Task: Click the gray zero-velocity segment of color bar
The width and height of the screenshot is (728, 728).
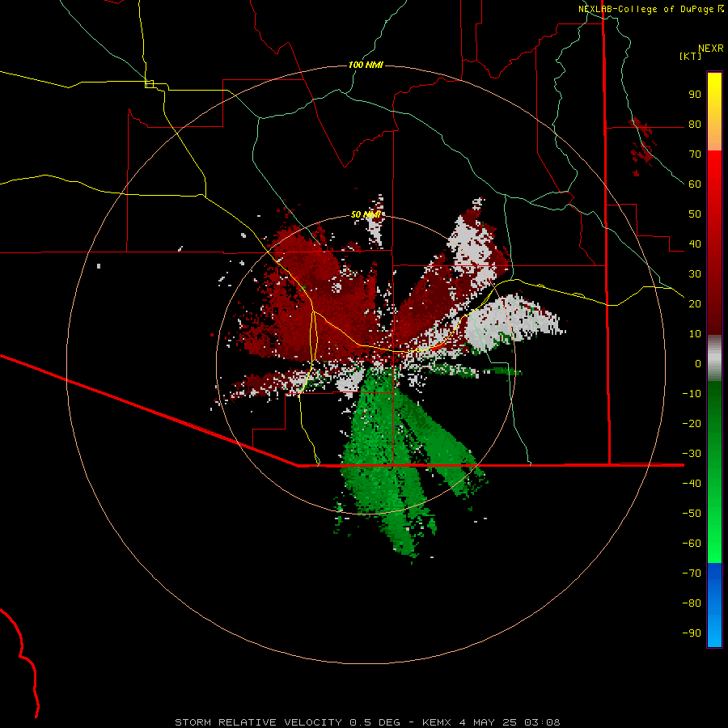Action: [x=714, y=358]
